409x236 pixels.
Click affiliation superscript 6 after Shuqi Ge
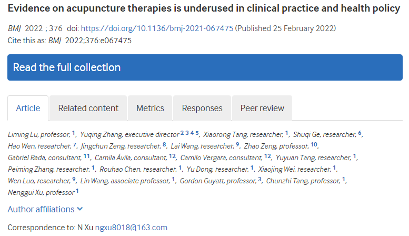tap(360, 133)
